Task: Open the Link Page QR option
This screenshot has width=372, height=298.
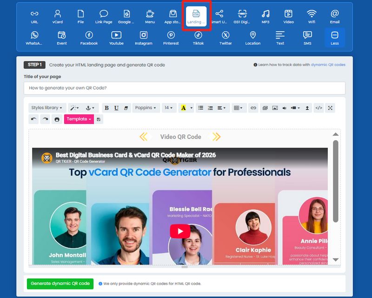Action: (104, 17)
